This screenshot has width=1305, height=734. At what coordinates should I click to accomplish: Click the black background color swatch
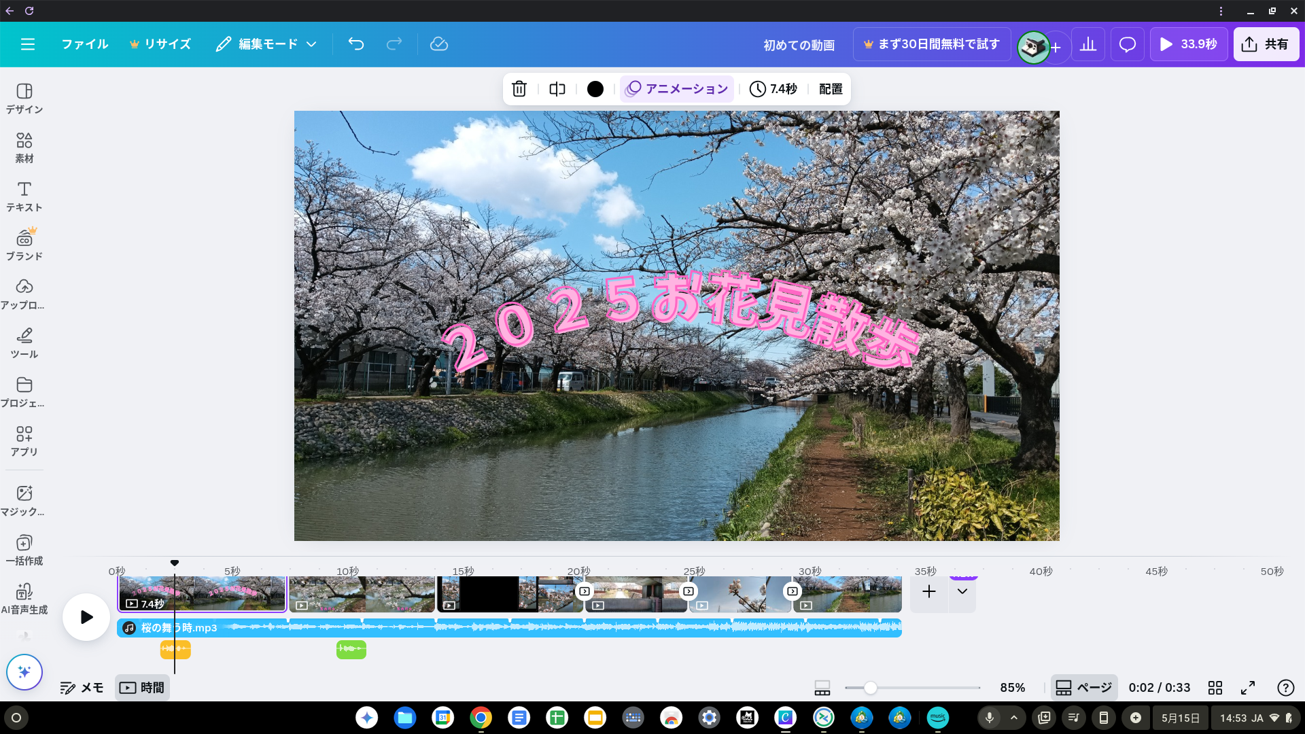click(x=595, y=89)
